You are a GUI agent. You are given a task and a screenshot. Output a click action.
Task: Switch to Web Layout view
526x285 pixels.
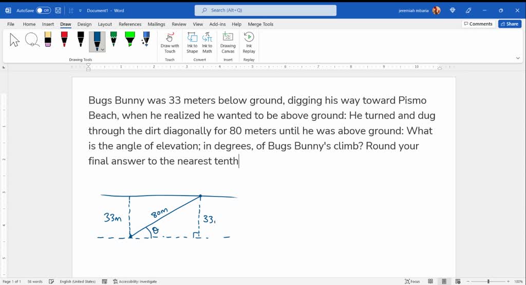coord(458,281)
